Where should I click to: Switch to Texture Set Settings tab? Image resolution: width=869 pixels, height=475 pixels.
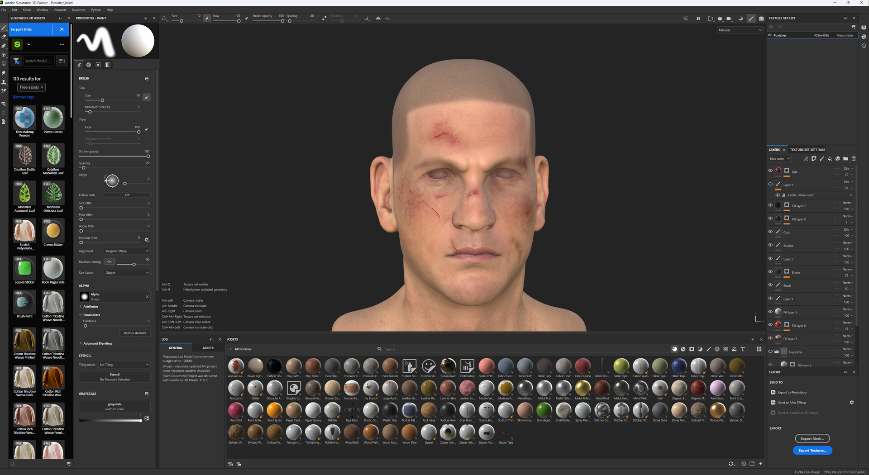807,150
